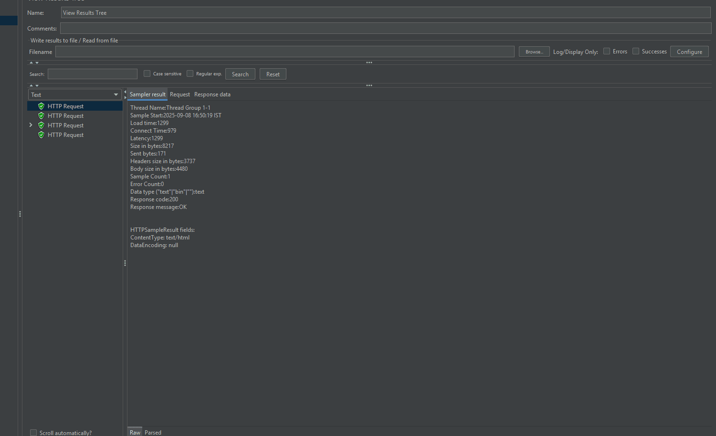Click second HTTP Request success shield icon

41,116
